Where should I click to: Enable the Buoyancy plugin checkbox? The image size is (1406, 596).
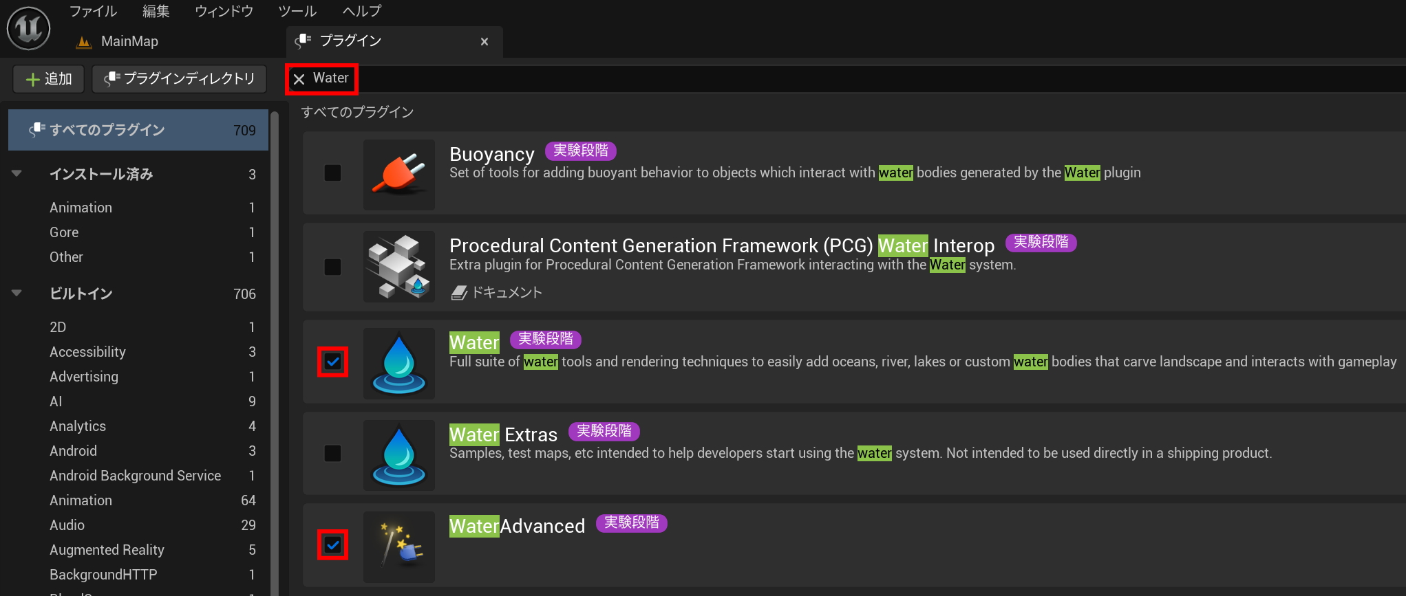[332, 173]
